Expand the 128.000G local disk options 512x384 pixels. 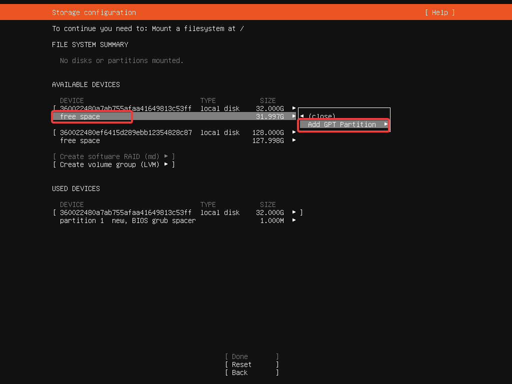(x=294, y=132)
